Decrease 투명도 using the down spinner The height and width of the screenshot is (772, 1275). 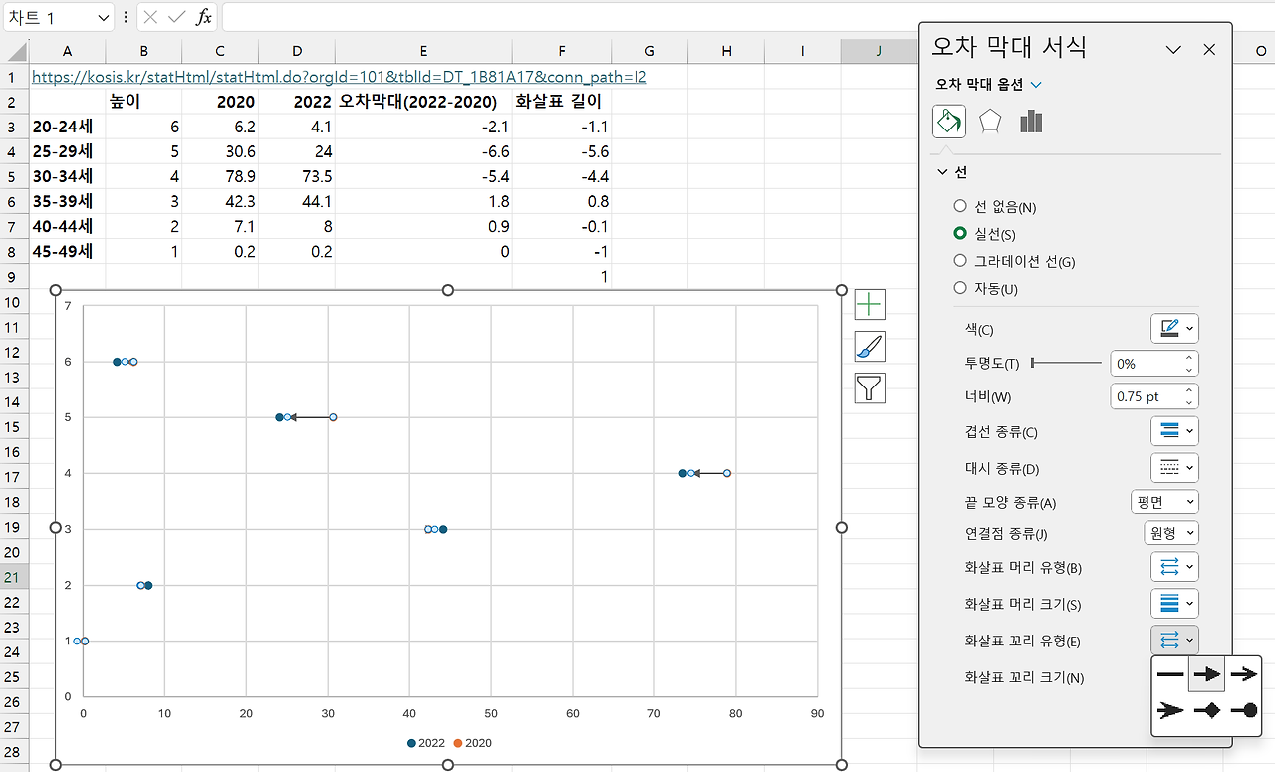click(x=1189, y=370)
